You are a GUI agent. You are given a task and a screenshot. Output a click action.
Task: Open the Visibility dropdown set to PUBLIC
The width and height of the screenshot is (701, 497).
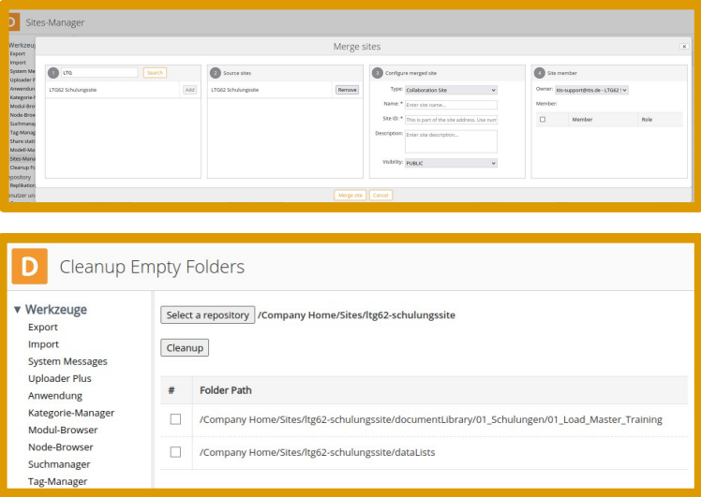coord(451,163)
